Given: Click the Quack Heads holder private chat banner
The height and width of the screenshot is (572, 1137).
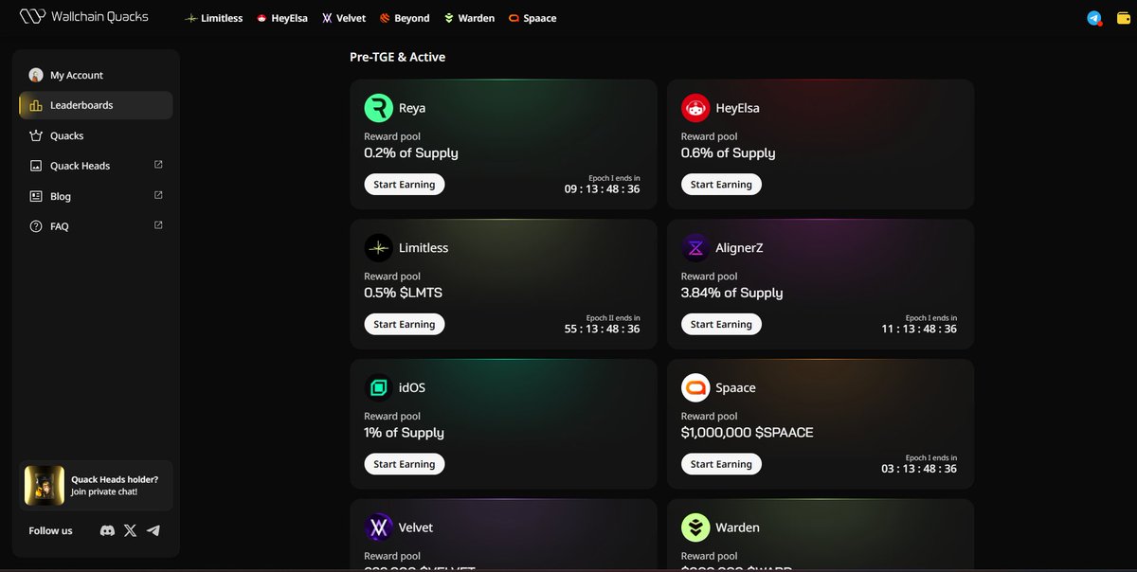Looking at the screenshot, I should 96,485.
